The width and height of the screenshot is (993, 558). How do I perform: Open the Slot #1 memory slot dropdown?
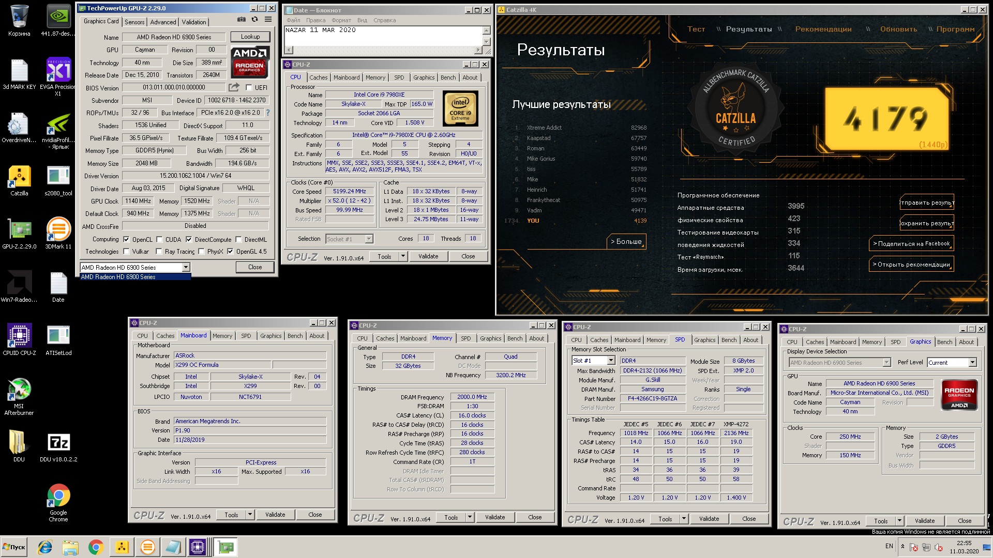point(611,360)
